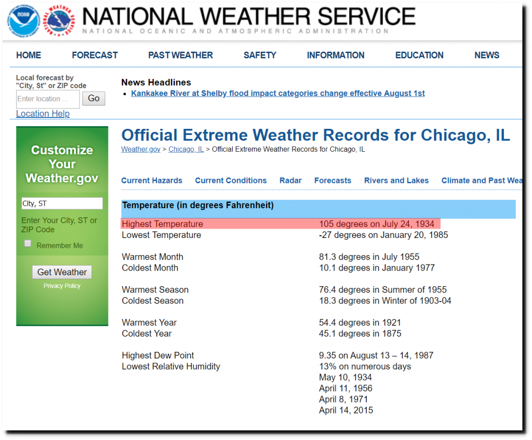The width and height of the screenshot is (532, 440).
Task: Click the Weather.gov breadcrumb link
Action: [141, 150]
